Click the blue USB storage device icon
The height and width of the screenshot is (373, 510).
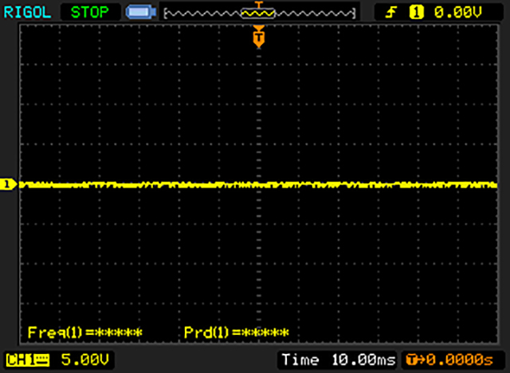coord(140,13)
